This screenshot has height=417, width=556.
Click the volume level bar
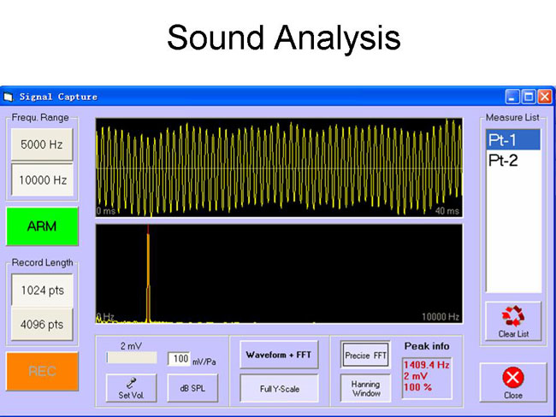click(131, 358)
